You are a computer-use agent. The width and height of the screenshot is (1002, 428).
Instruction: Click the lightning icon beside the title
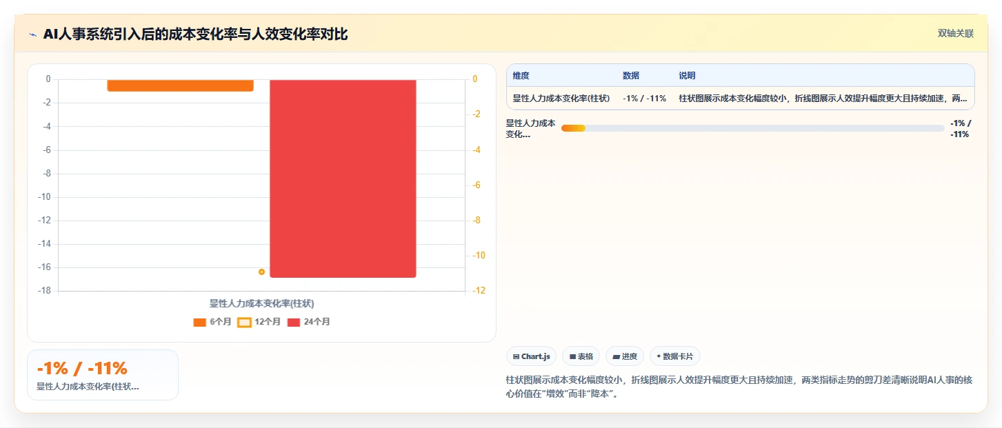[32, 34]
